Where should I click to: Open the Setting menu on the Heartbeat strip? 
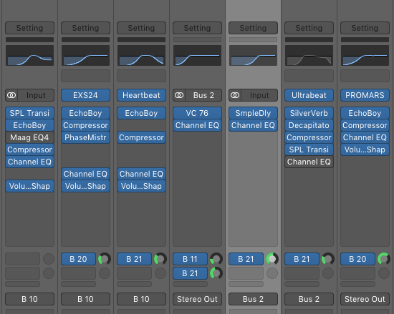pos(141,28)
